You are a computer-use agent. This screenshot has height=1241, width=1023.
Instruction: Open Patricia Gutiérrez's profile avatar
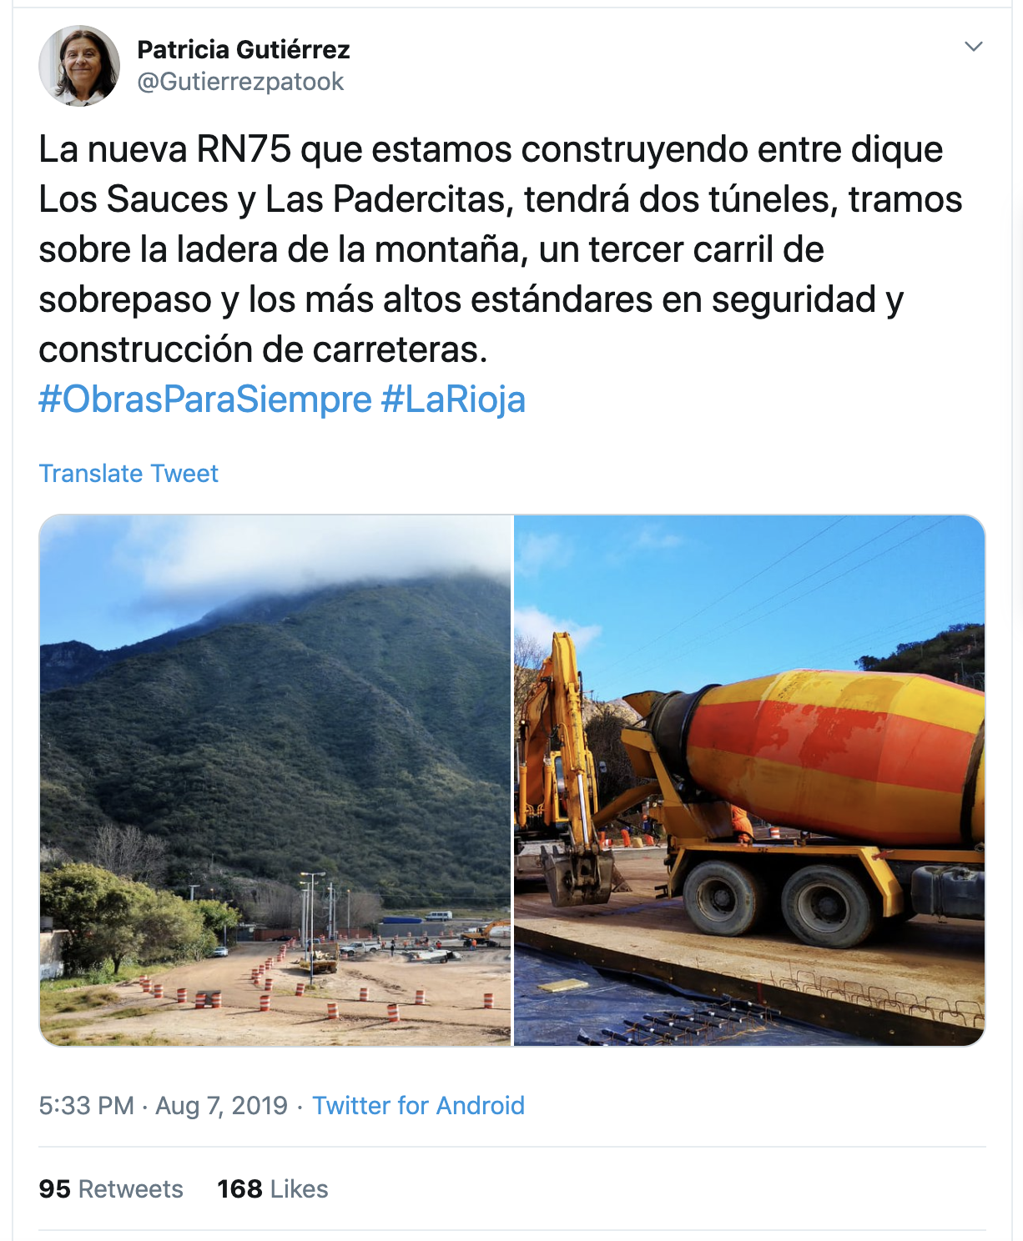click(x=79, y=66)
